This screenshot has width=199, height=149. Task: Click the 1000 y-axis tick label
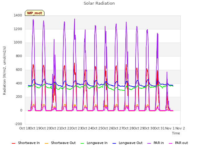18,43
